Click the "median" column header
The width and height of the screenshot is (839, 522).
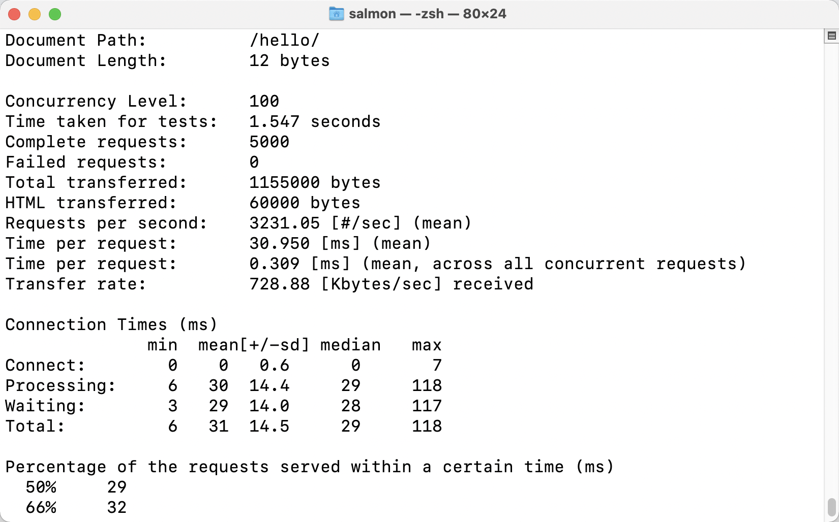[350, 345]
